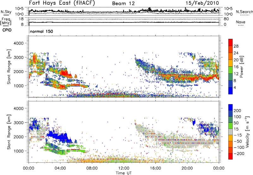Screen dimensions: 253x175
Task: Select the 'Velocity [m s-1]' colorbar title
Action: [x=247, y=132]
